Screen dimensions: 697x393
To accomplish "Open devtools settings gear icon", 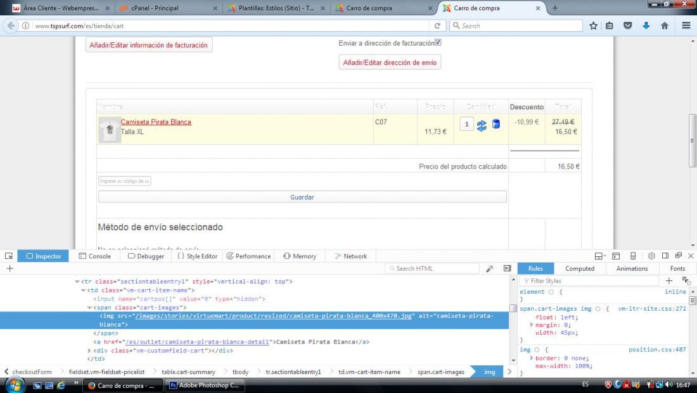I will (x=651, y=256).
